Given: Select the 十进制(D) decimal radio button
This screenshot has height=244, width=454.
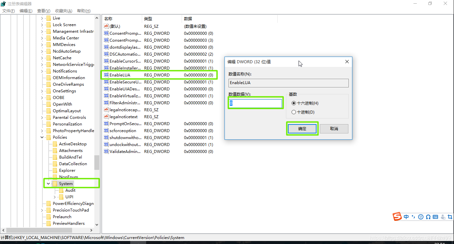Looking at the screenshot, I should coord(294,112).
